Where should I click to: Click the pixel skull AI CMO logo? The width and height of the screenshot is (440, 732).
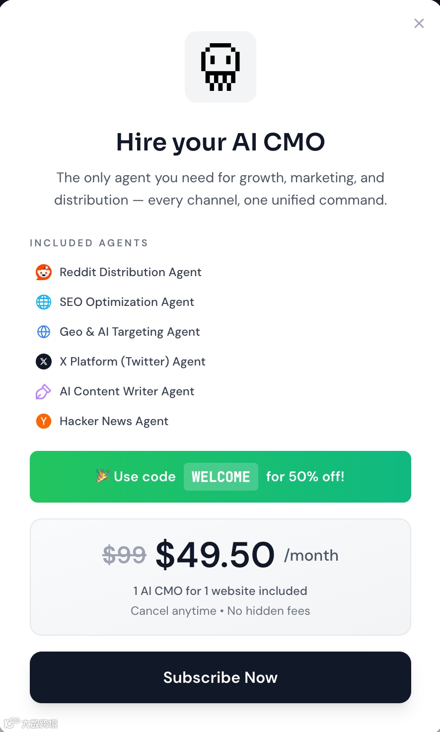(220, 67)
